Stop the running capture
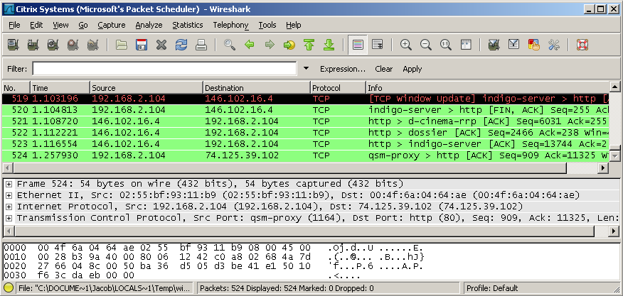Screen dimensions: 623x296 point(73,45)
